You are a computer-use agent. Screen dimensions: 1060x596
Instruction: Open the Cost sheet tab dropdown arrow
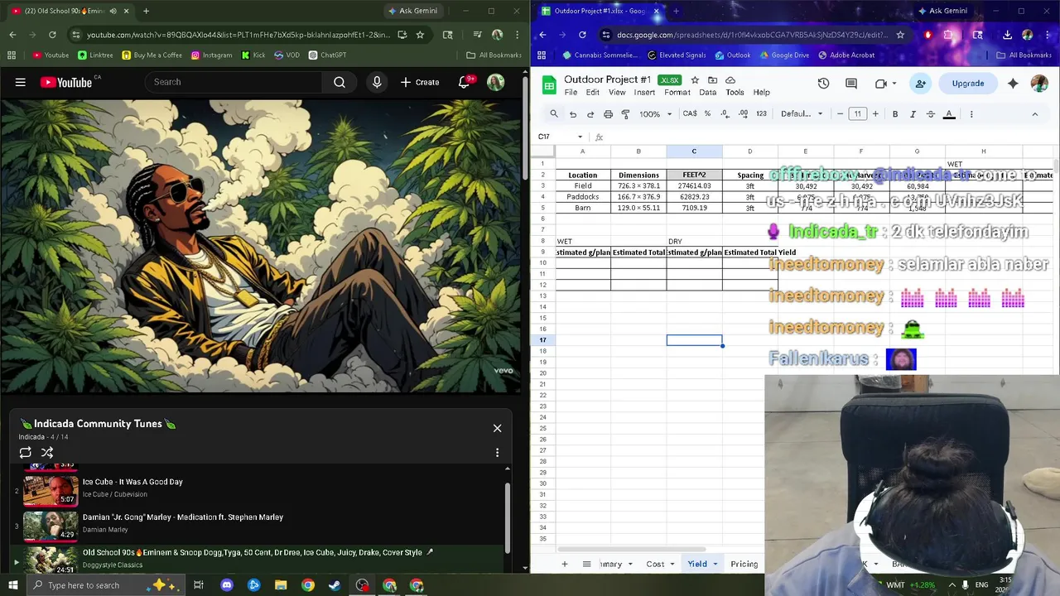673,565
